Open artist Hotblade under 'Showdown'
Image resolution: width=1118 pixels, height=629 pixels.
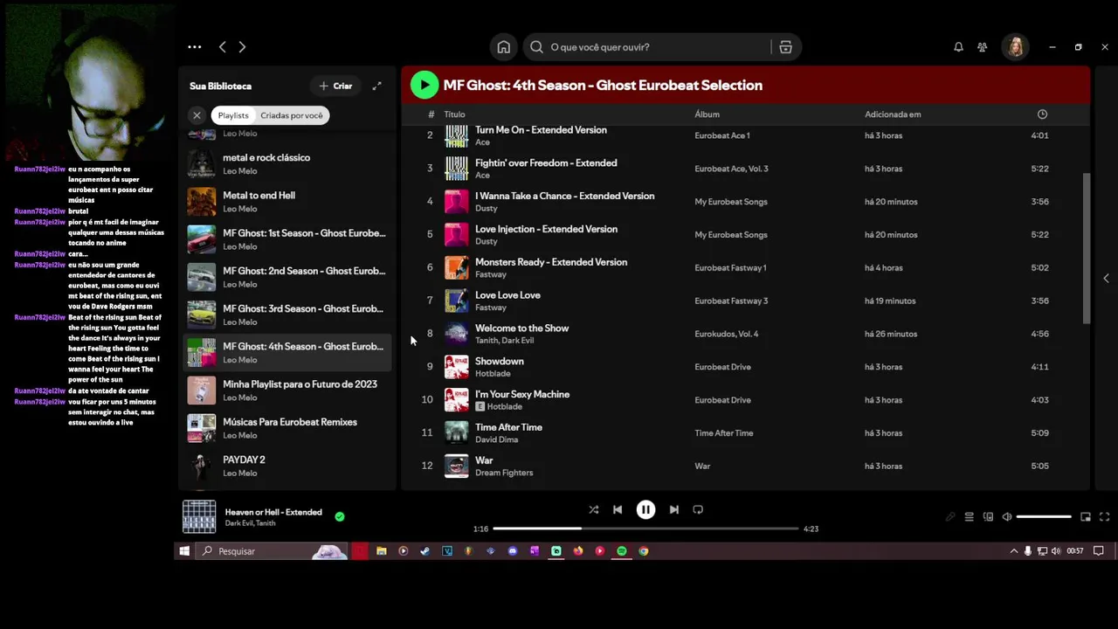[x=493, y=374]
